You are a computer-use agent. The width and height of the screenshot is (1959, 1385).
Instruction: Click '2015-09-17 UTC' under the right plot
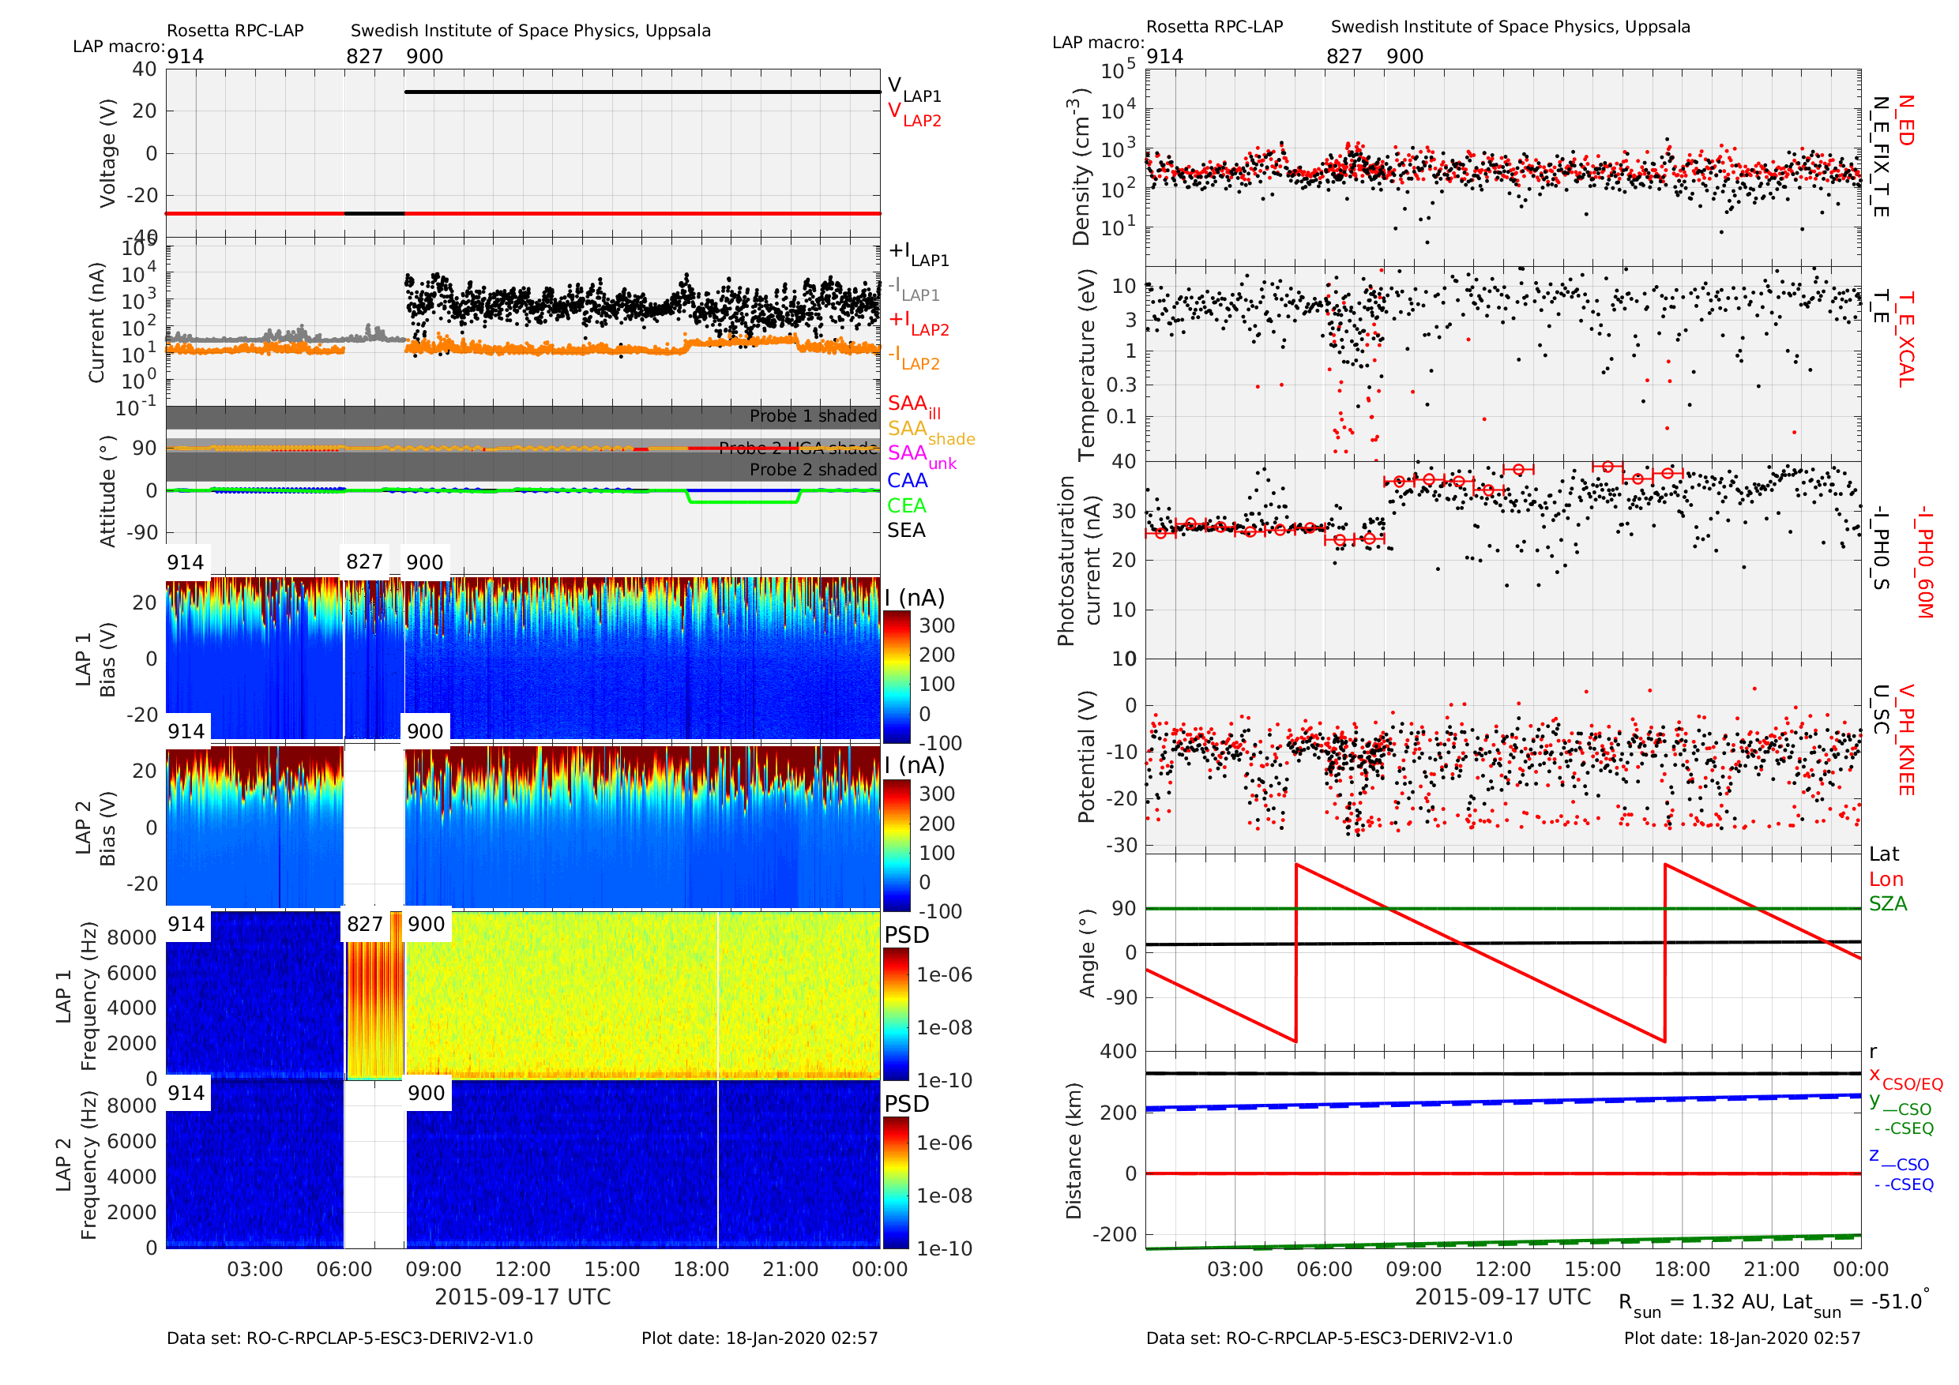pyautogui.click(x=1502, y=1297)
